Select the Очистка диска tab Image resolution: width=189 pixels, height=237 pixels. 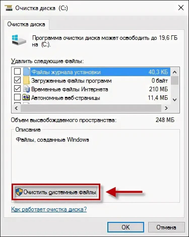point(26,24)
